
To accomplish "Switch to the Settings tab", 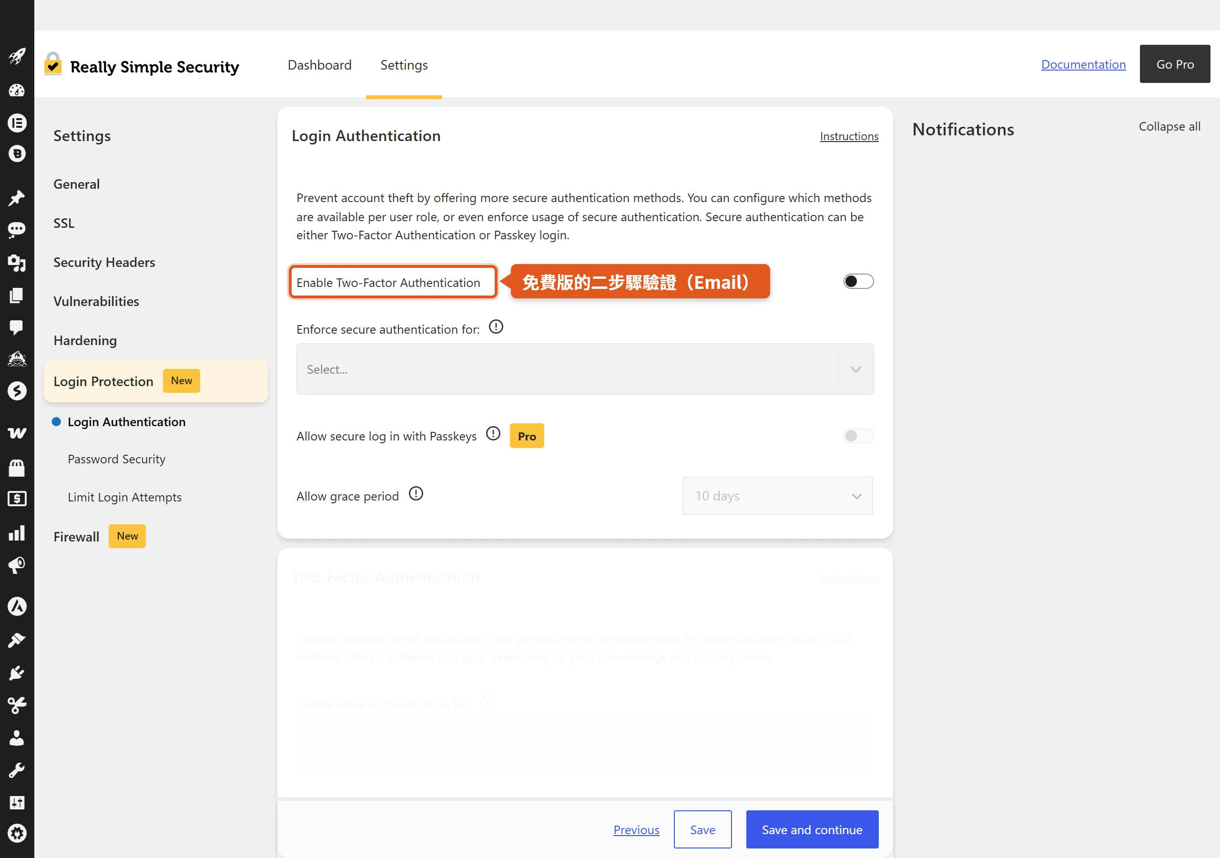I will (404, 65).
